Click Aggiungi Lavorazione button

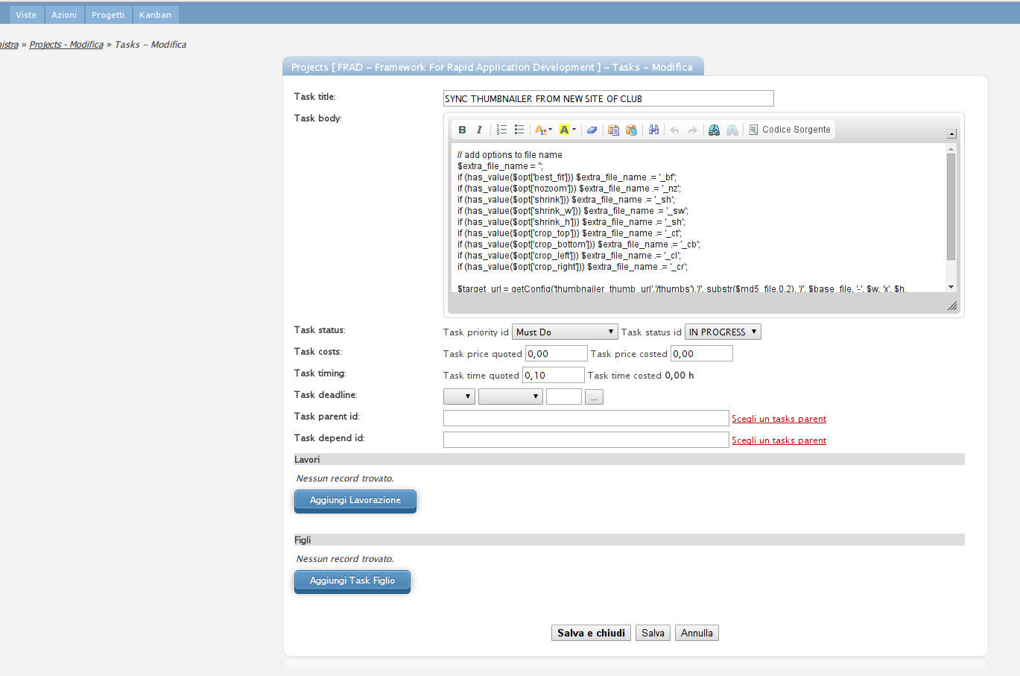(x=355, y=500)
